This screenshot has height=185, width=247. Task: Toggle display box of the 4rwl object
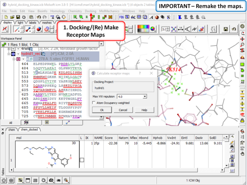click(x=13, y=49)
